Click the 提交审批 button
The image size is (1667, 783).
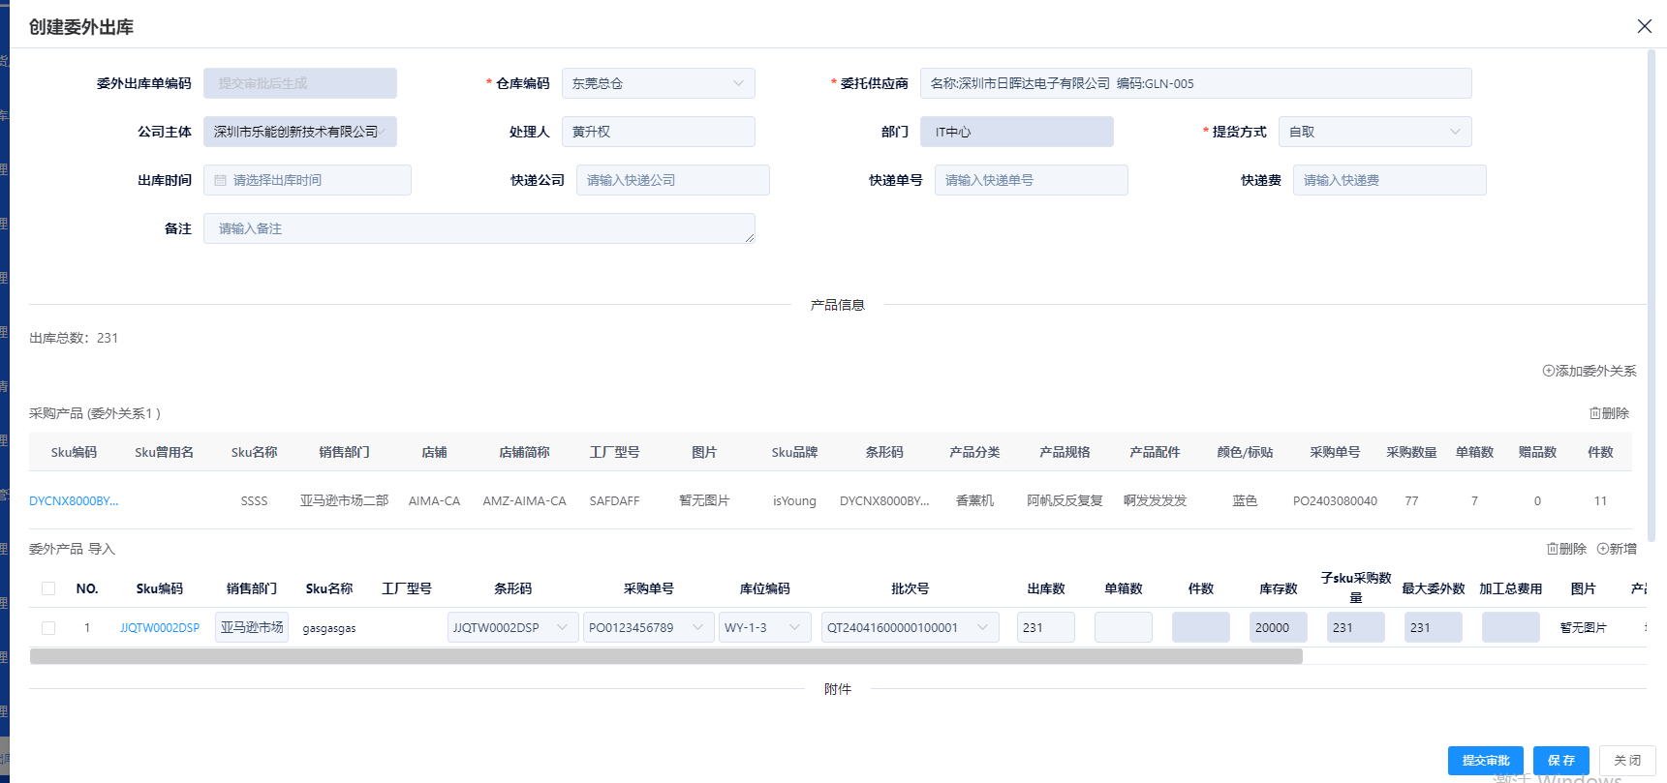pyautogui.click(x=1485, y=761)
